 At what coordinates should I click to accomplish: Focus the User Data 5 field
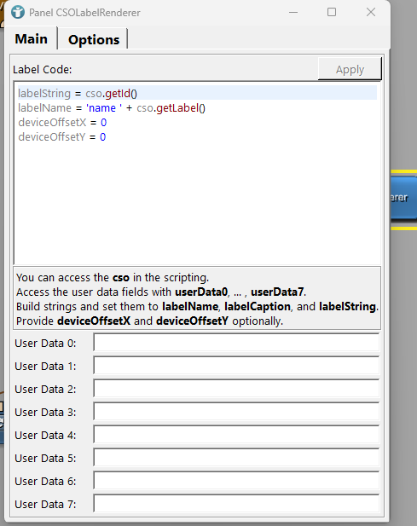(x=236, y=458)
